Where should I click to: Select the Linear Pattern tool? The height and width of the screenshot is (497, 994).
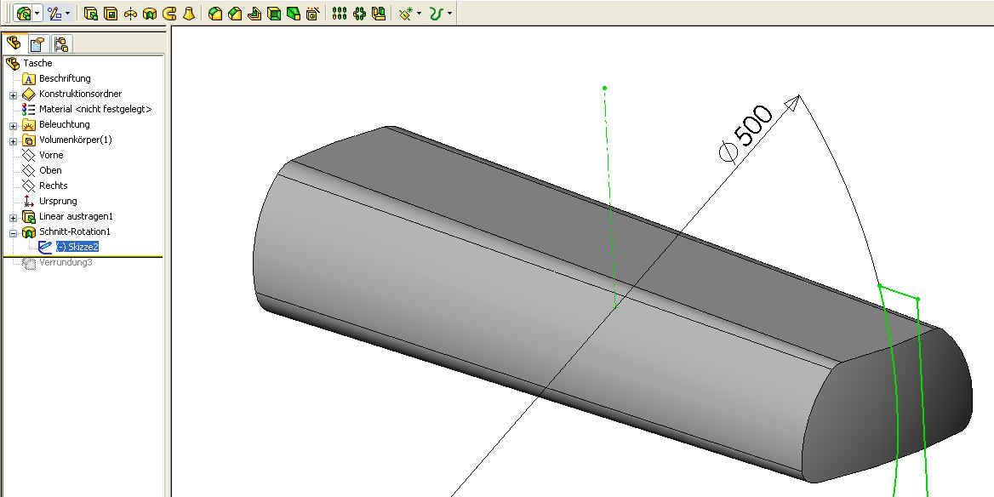tap(340, 14)
